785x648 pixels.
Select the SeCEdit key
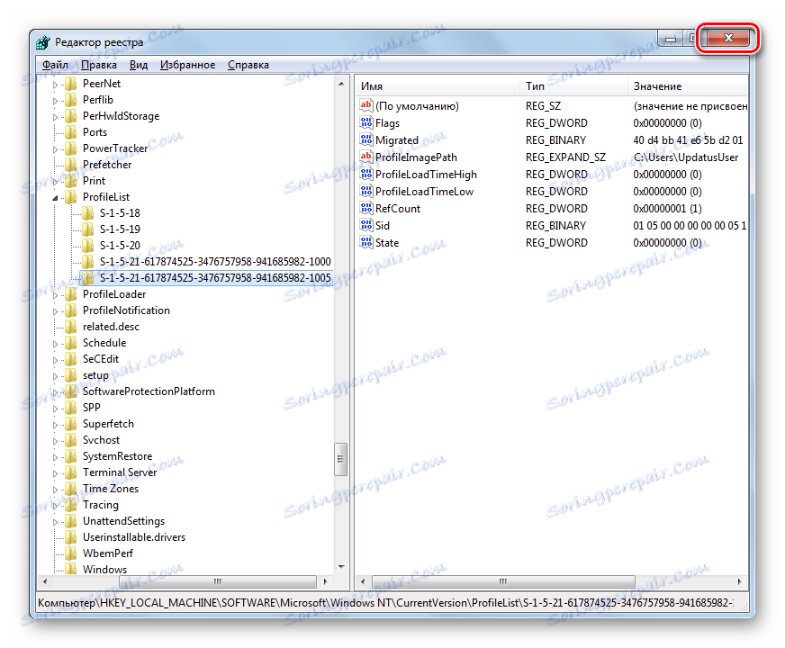pos(101,359)
